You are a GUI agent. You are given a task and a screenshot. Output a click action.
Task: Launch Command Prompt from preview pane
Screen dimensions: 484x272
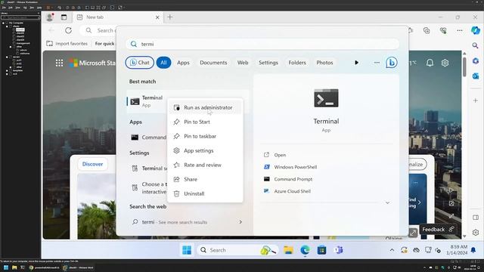[293, 179]
